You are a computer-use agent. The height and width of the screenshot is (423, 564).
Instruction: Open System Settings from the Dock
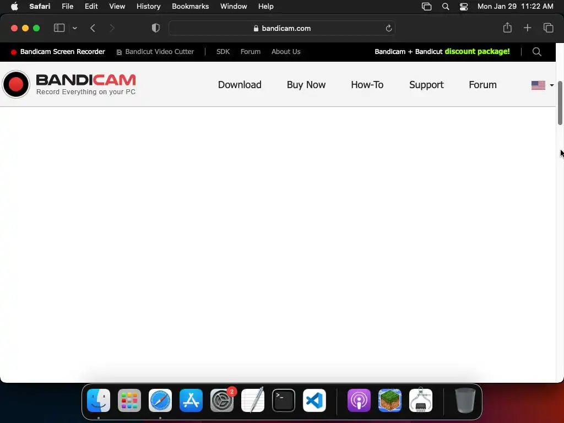[222, 400]
